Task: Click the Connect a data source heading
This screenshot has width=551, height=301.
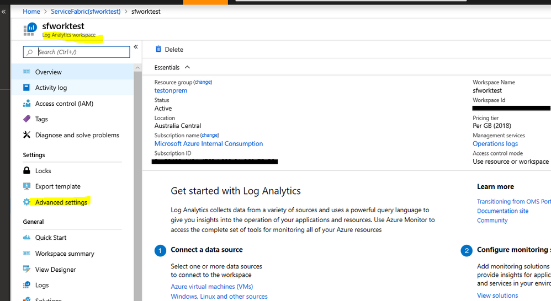Action: (x=206, y=250)
